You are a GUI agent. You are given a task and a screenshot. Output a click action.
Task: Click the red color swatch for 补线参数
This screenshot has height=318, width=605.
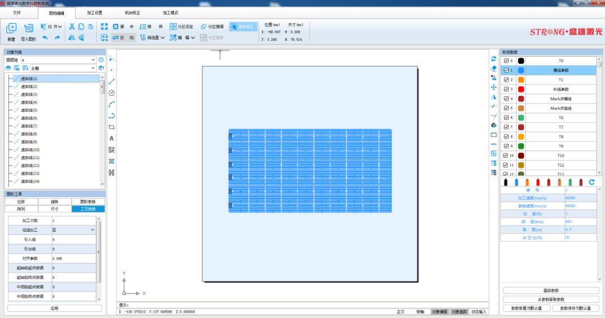click(x=521, y=89)
